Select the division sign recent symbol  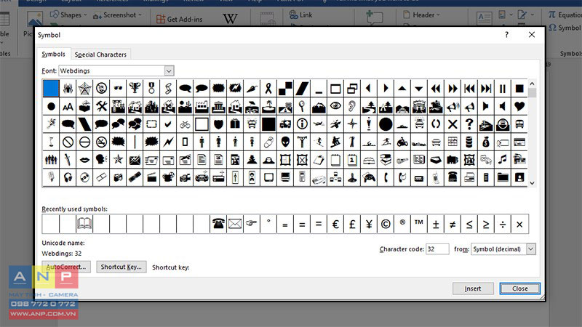pyautogui.click(x=503, y=224)
